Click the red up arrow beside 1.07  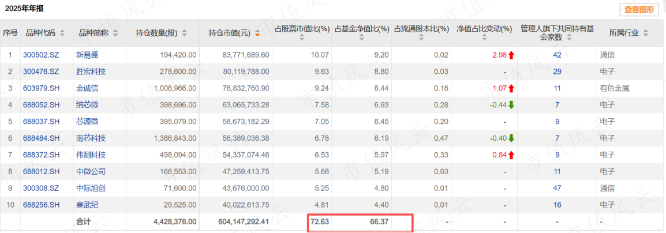point(511,88)
